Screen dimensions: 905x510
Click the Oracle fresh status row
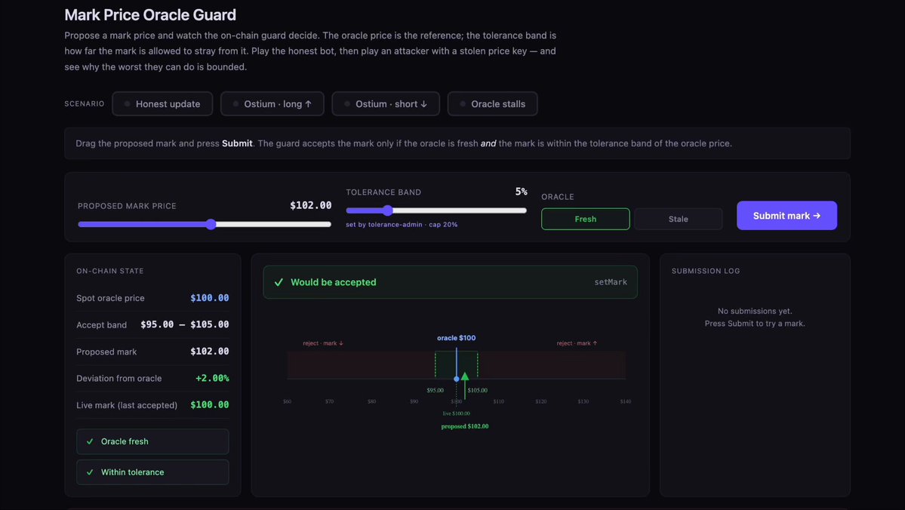coord(152,441)
